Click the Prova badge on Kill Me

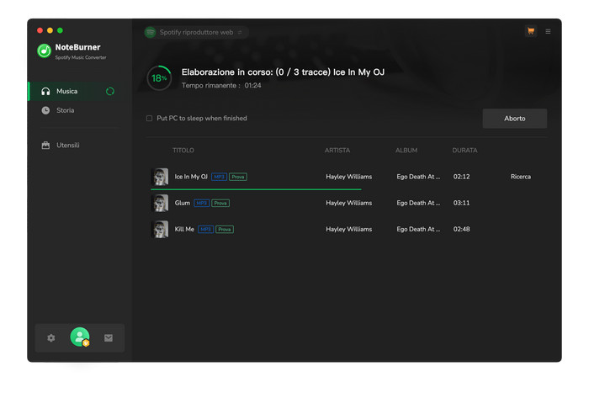(x=225, y=230)
